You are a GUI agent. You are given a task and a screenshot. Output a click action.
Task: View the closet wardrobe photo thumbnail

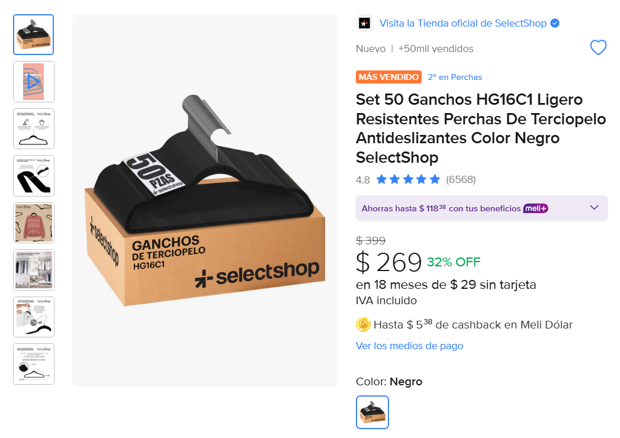click(34, 270)
